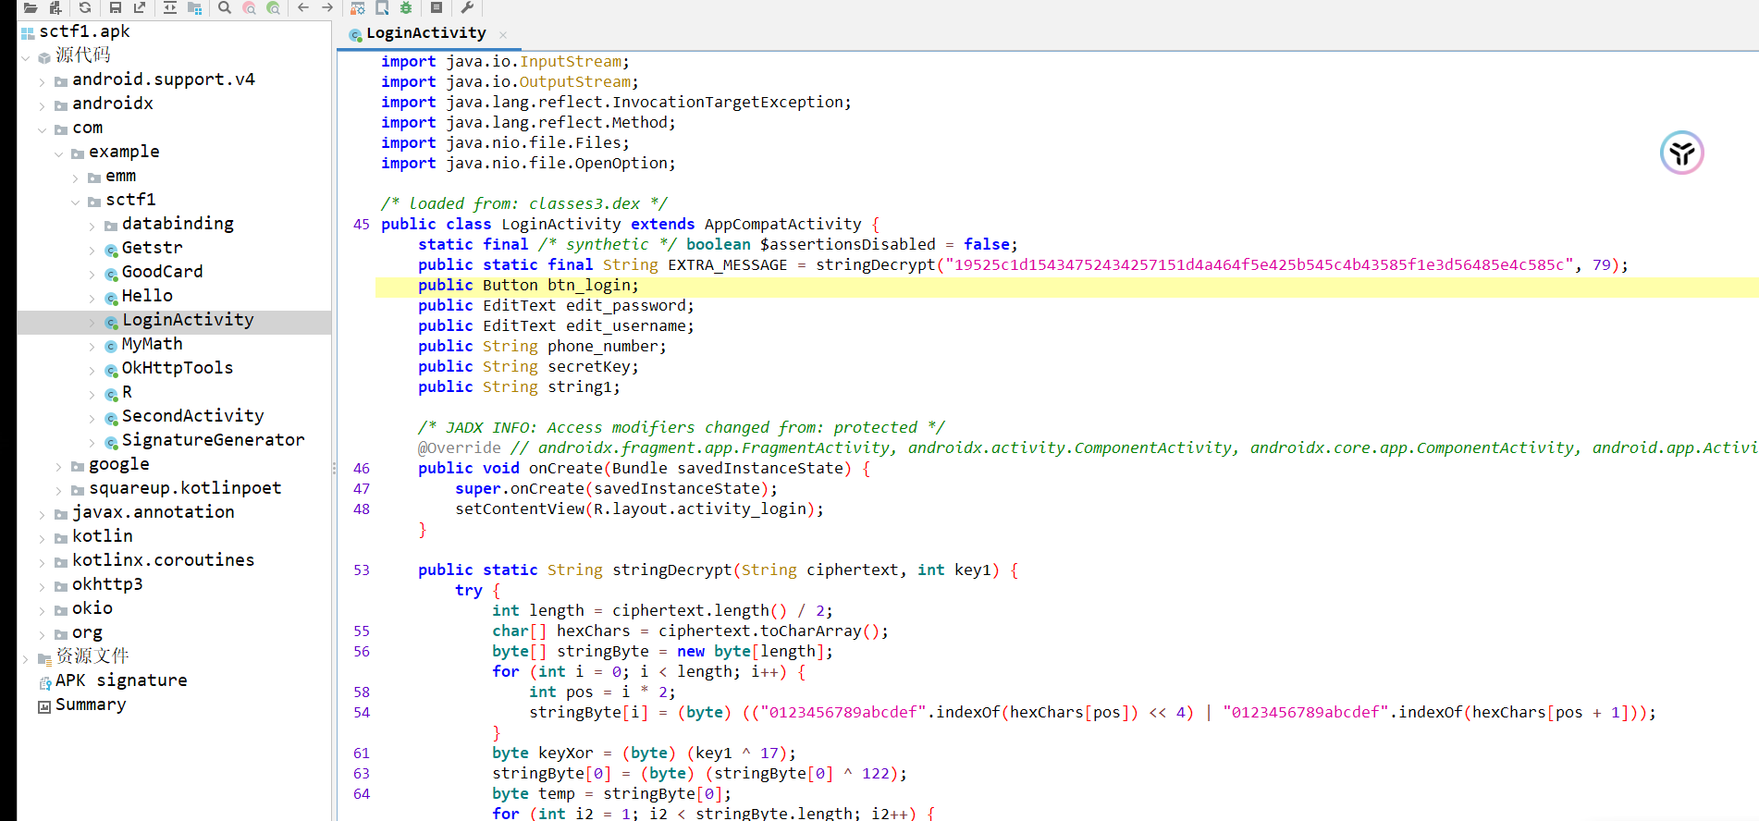Click the MyMath class icon
This screenshot has height=821, width=1759.
coord(111,346)
